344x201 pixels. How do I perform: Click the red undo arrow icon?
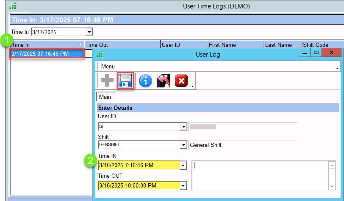163,81
